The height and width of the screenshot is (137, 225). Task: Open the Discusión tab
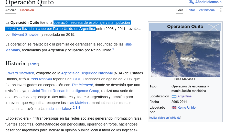[27, 10]
